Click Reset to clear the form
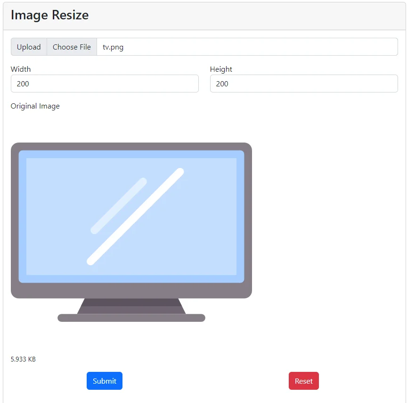 coord(303,381)
